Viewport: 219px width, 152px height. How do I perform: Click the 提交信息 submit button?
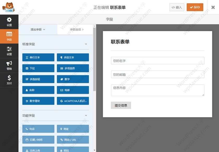pyautogui.click(x=121, y=105)
